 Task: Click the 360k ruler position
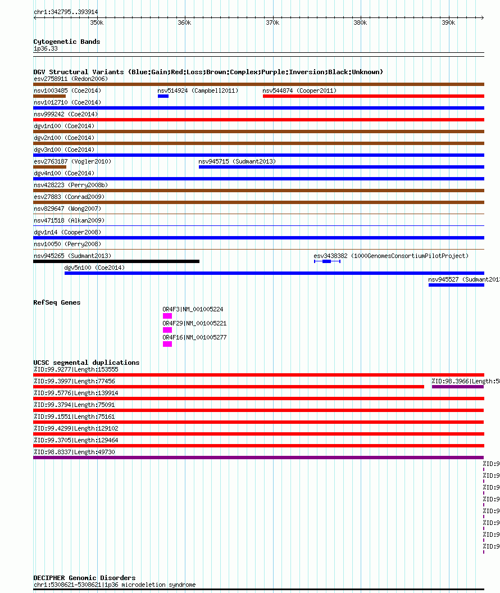(184, 22)
